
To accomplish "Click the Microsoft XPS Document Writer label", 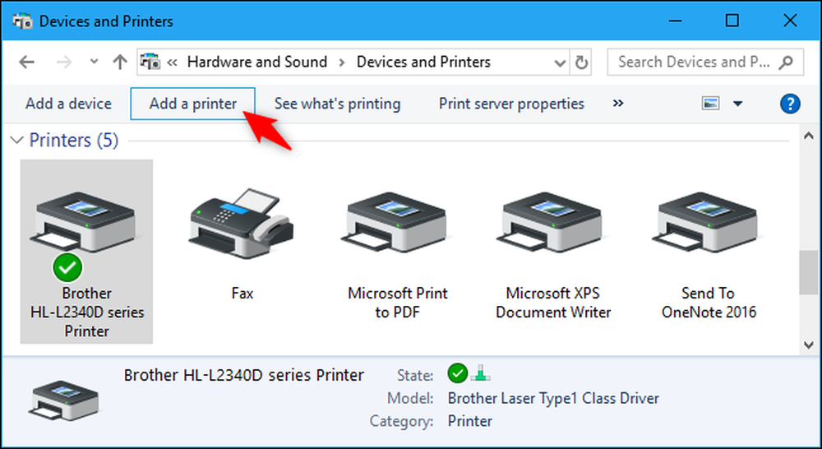I will click(553, 303).
